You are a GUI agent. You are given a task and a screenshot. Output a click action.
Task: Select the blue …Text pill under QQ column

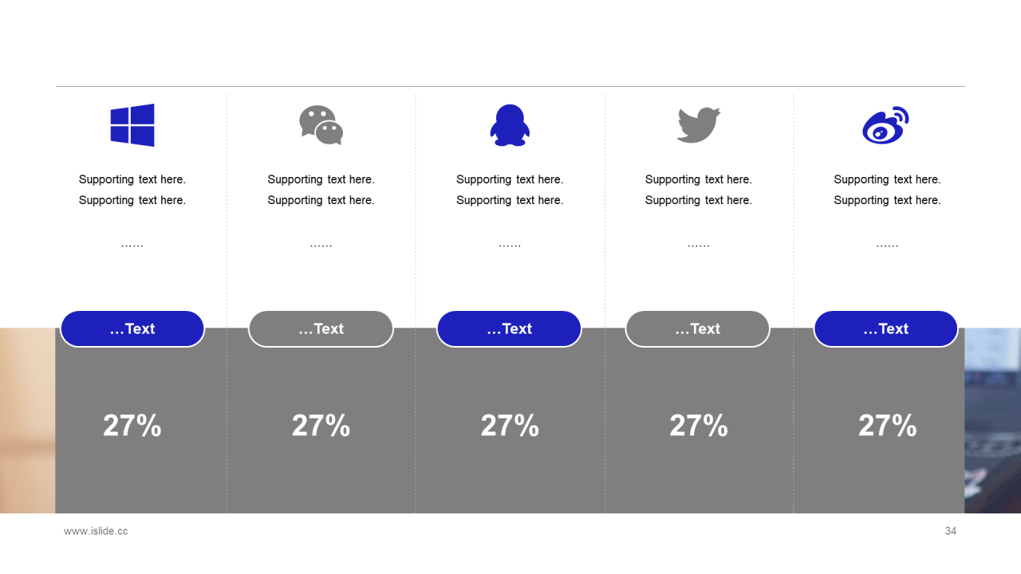(x=509, y=328)
